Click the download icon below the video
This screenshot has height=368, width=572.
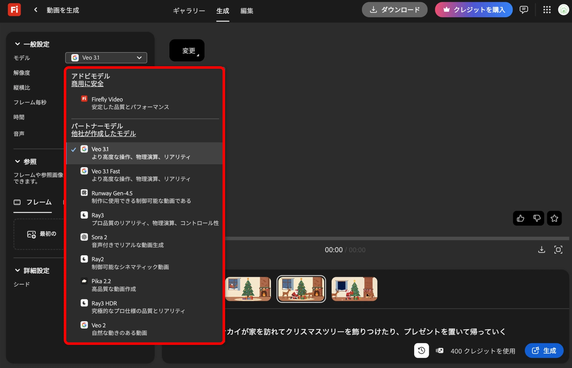(541, 250)
